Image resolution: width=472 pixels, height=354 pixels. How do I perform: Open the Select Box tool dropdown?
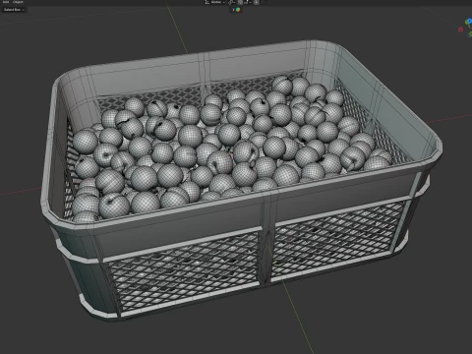(14, 10)
